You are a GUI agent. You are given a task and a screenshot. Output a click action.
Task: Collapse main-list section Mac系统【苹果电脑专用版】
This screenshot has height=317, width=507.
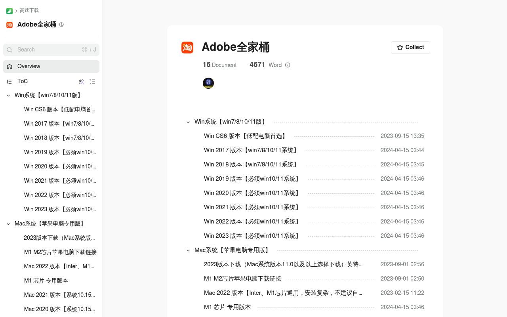188,250
